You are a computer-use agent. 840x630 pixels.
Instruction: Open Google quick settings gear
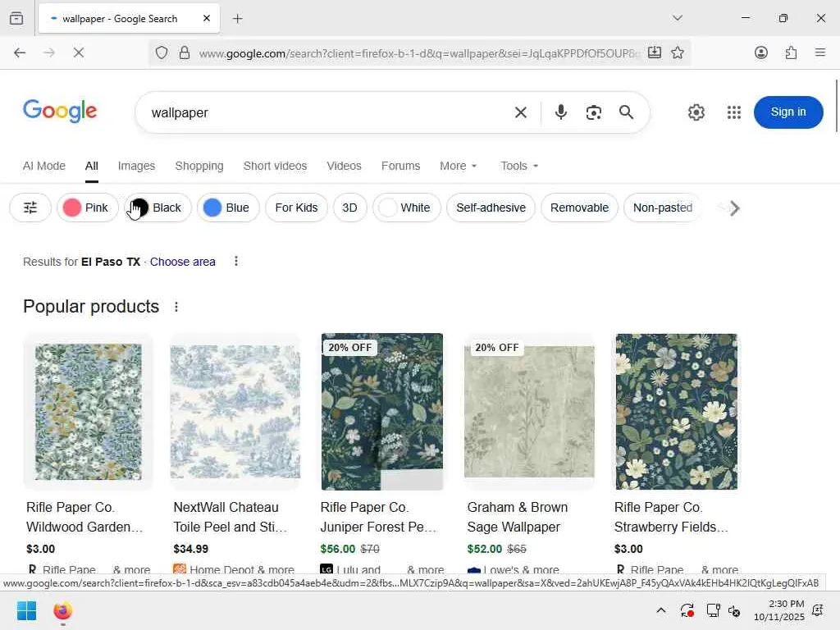(x=696, y=112)
